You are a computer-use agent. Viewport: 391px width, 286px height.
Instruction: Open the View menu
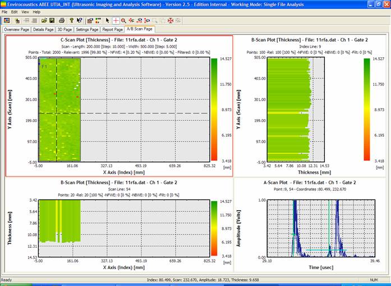click(25, 12)
